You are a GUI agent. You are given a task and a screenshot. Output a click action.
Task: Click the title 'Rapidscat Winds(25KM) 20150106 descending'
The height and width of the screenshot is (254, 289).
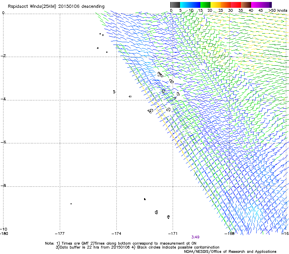pos(56,7)
